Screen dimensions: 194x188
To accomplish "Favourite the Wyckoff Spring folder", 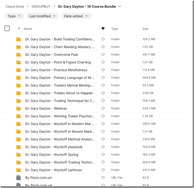I will 103,155.
